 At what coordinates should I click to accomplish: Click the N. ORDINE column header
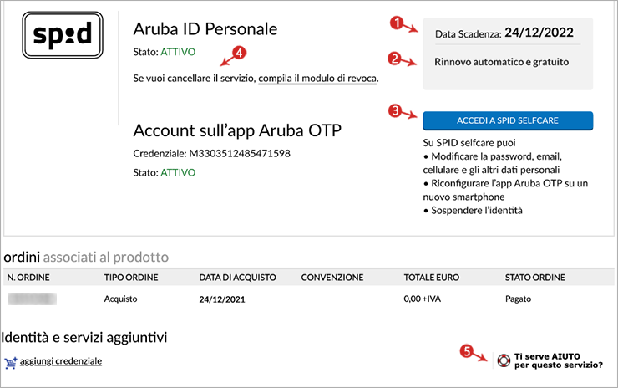28,278
